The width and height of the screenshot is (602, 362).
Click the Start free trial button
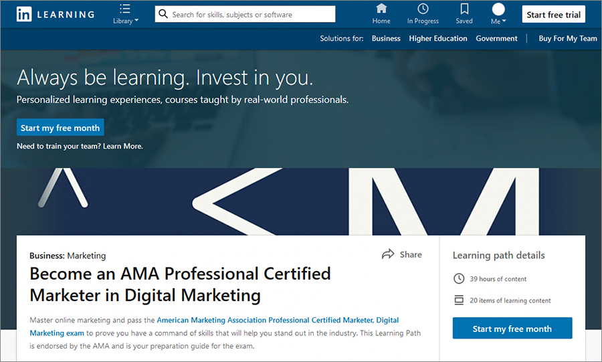point(553,15)
